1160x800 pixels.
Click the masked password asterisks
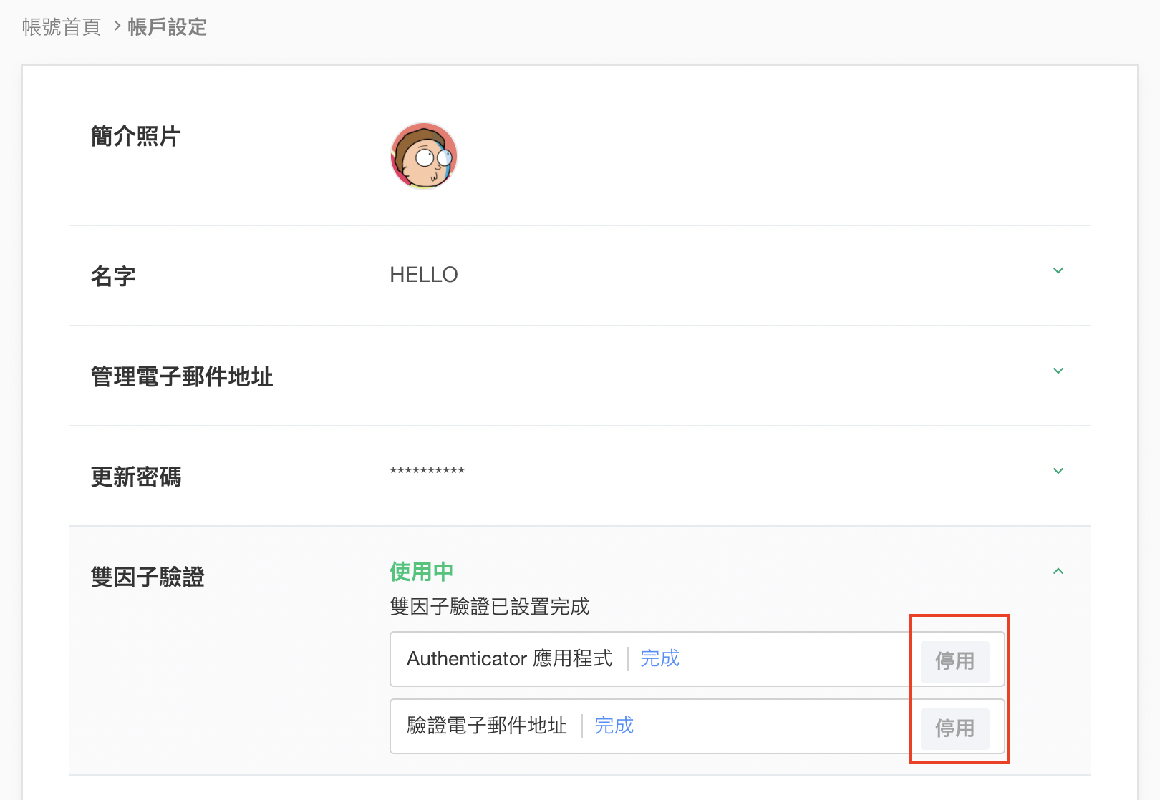427,472
